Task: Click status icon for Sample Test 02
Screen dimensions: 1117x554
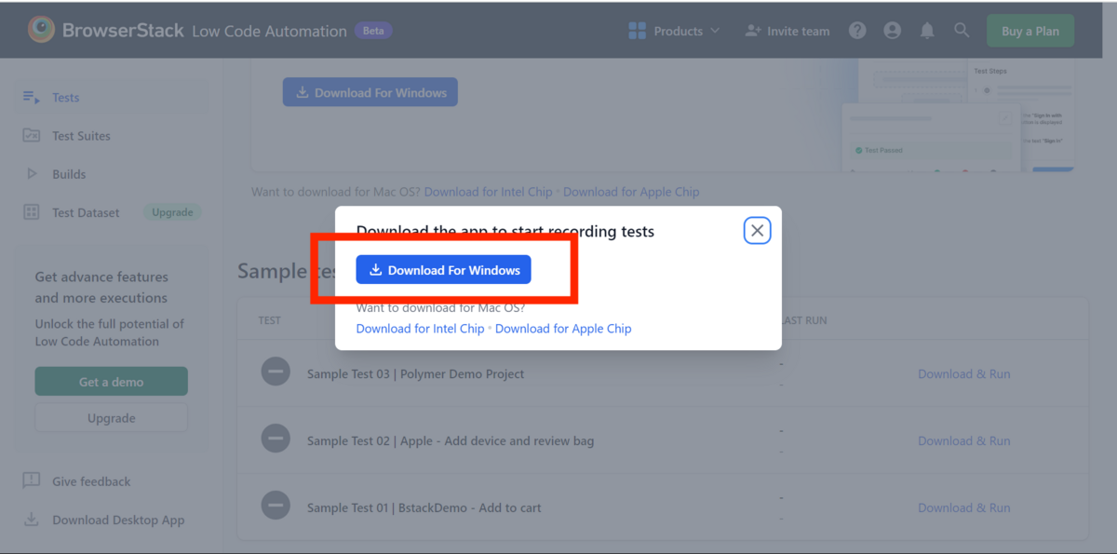Action: point(276,438)
